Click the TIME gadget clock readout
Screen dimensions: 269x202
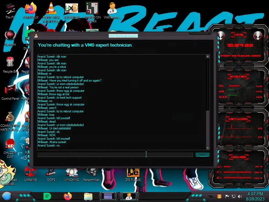[x=240, y=45]
